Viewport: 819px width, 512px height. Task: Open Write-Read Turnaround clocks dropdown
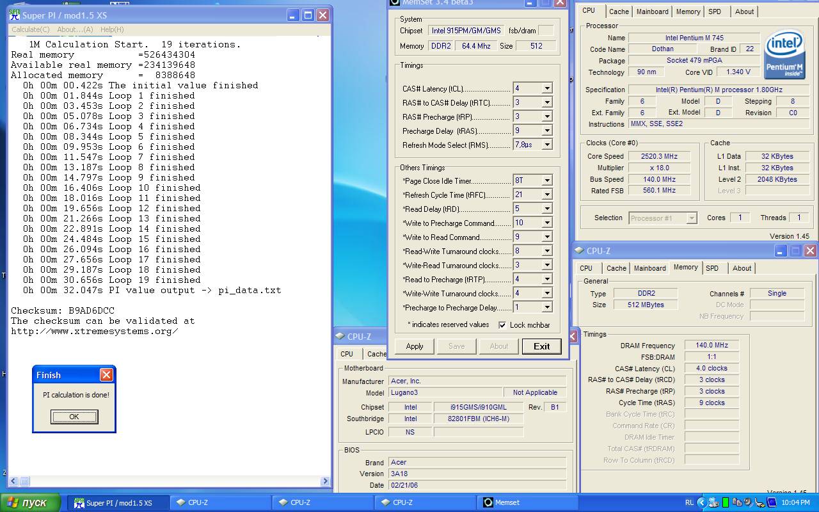pyautogui.click(x=547, y=265)
